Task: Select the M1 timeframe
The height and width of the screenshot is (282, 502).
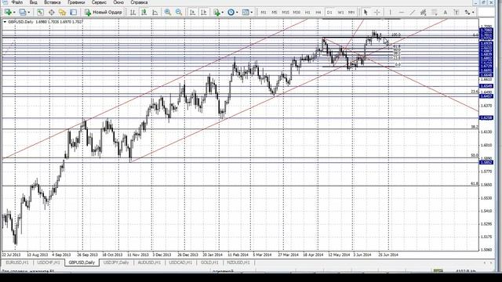Action: click(264, 13)
